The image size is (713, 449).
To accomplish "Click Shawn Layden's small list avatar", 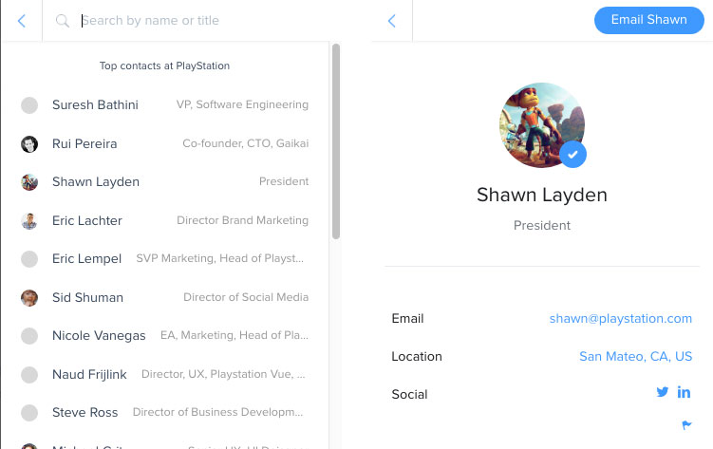I will click(29, 182).
